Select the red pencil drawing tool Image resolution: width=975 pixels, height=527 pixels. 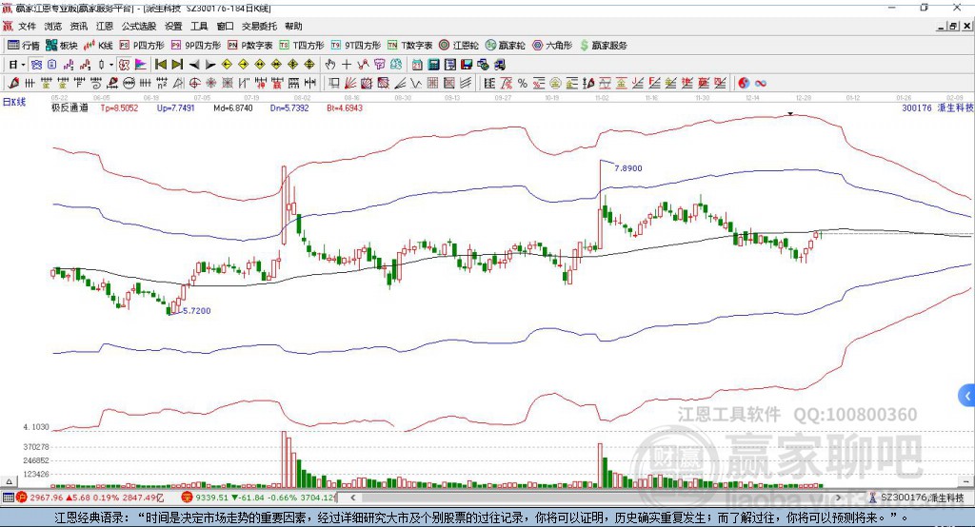point(13,84)
